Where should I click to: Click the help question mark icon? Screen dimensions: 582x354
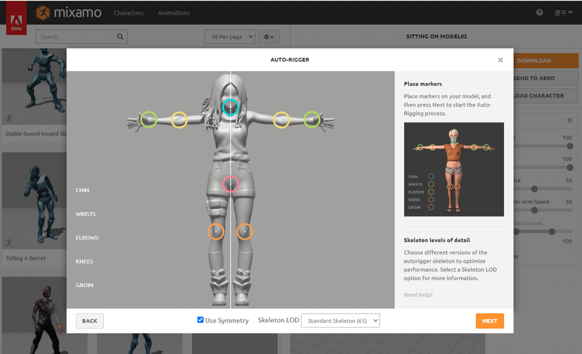[539, 12]
